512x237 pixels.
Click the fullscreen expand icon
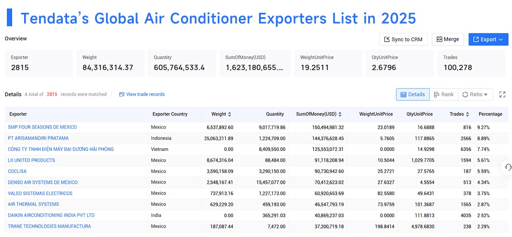pyautogui.click(x=502, y=94)
